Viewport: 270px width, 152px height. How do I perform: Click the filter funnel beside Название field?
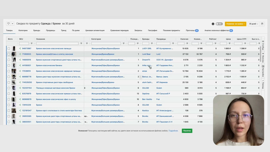[x=81, y=44]
